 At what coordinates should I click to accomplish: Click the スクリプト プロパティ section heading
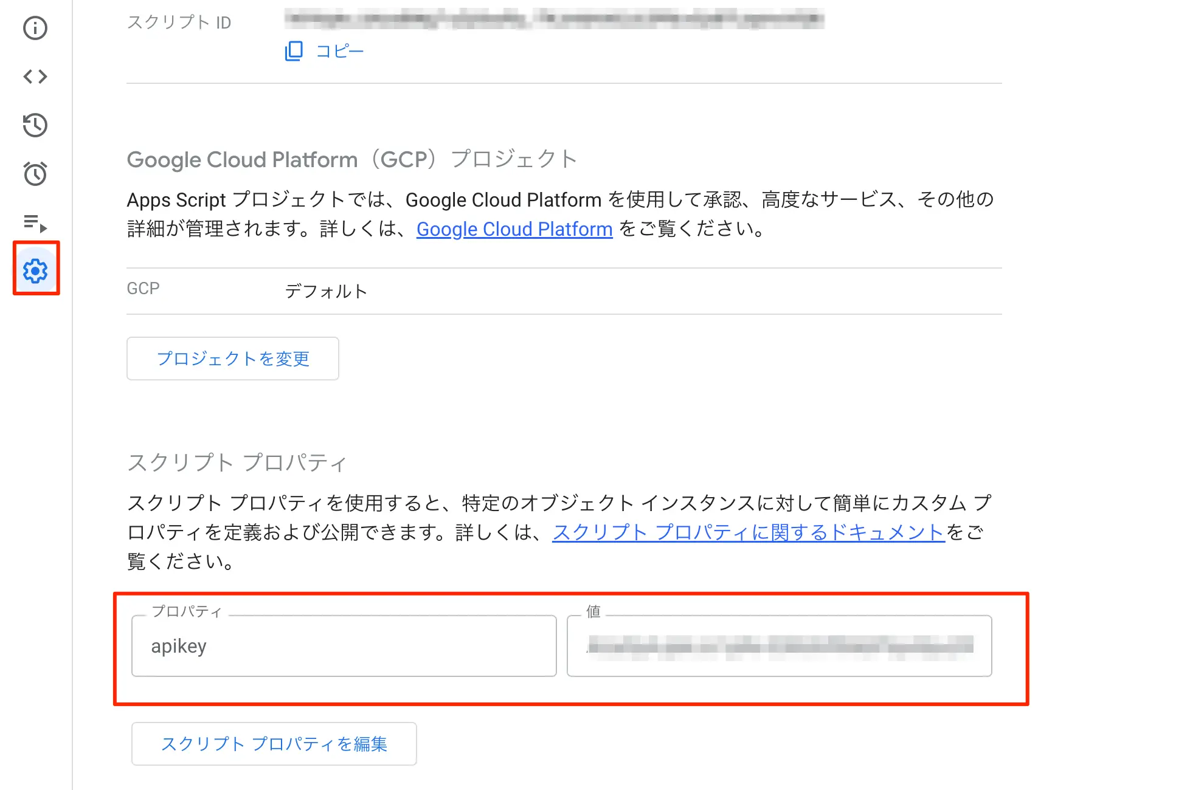pyautogui.click(x=237, y=462)
